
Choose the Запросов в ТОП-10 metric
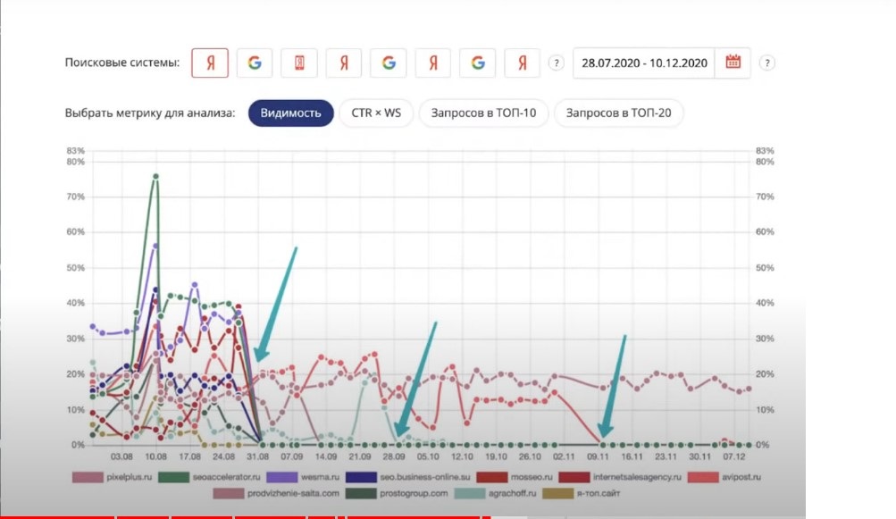tap(483, 113)
